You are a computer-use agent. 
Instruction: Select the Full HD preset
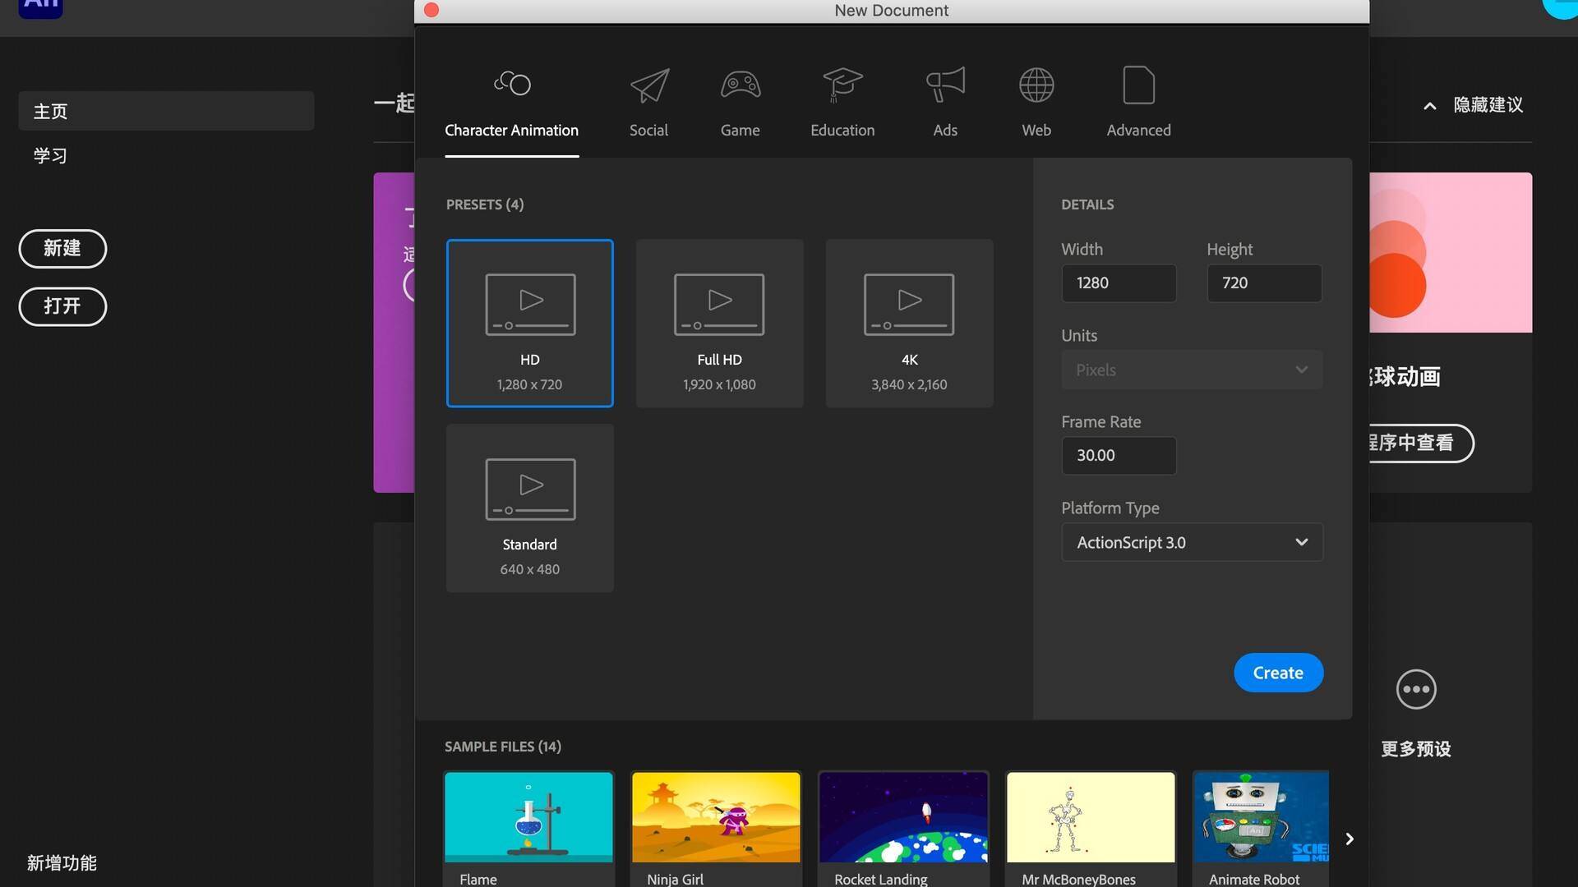point(718,323)
